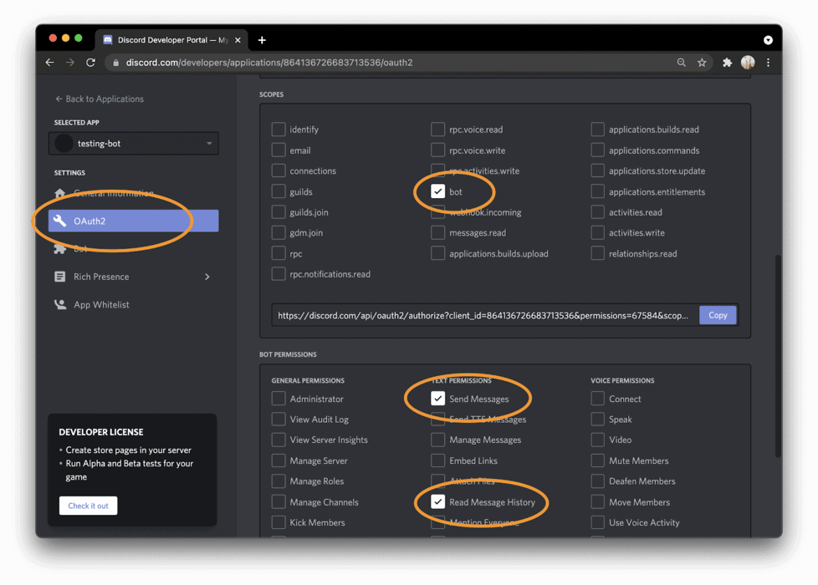818x585 pixels.
Task: Enable the rpc.voice.write scope
Action: tap(438, 150)
